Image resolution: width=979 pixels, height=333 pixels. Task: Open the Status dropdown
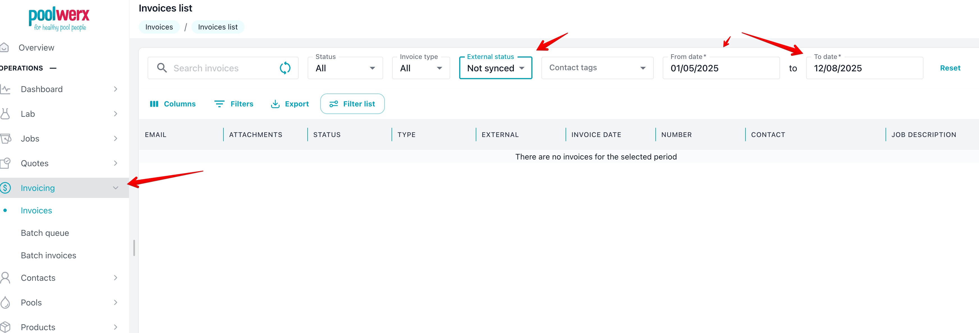click(345, 68)
